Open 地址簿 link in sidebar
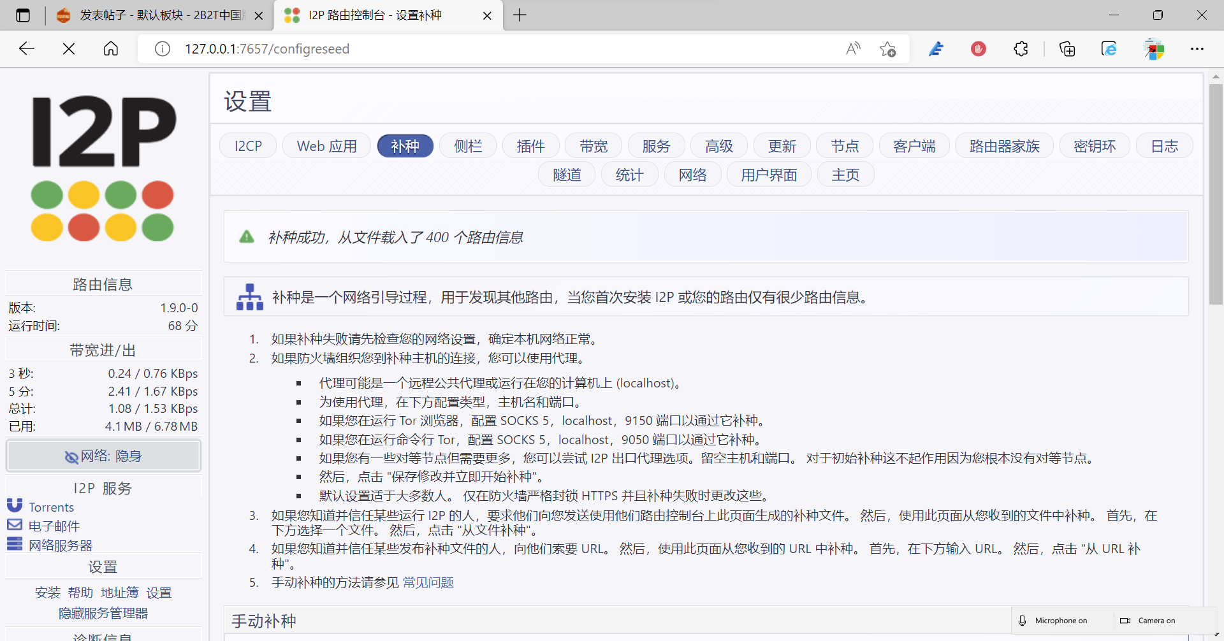The height and width of the screenshot is (641, 1224). [x=120, y=593]
